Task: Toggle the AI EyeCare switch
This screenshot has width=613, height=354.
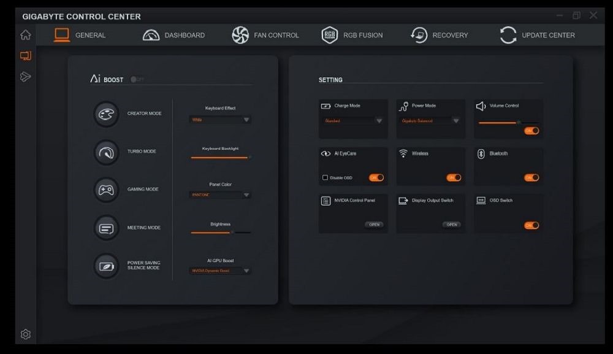Action: [x=376, y=177]
